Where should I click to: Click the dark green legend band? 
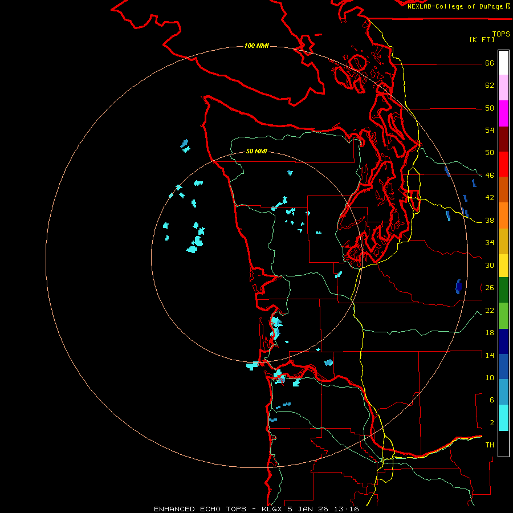point(503,290)
